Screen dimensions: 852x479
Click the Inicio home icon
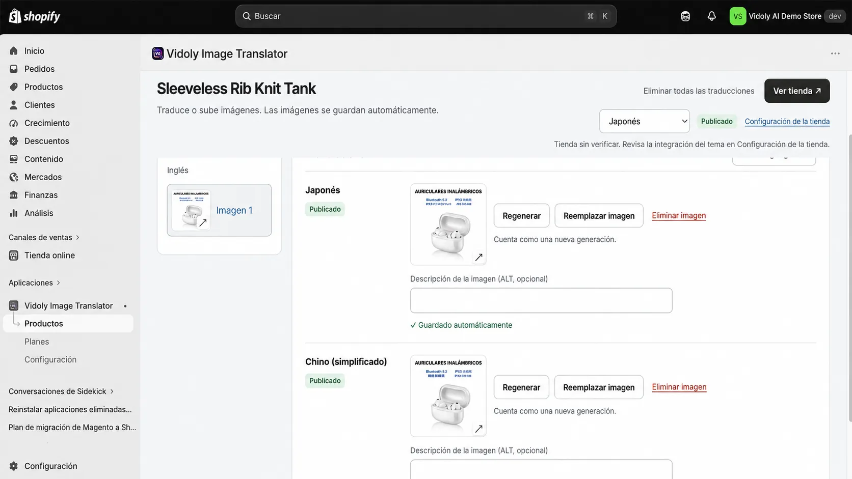click(x=14, y=51)
